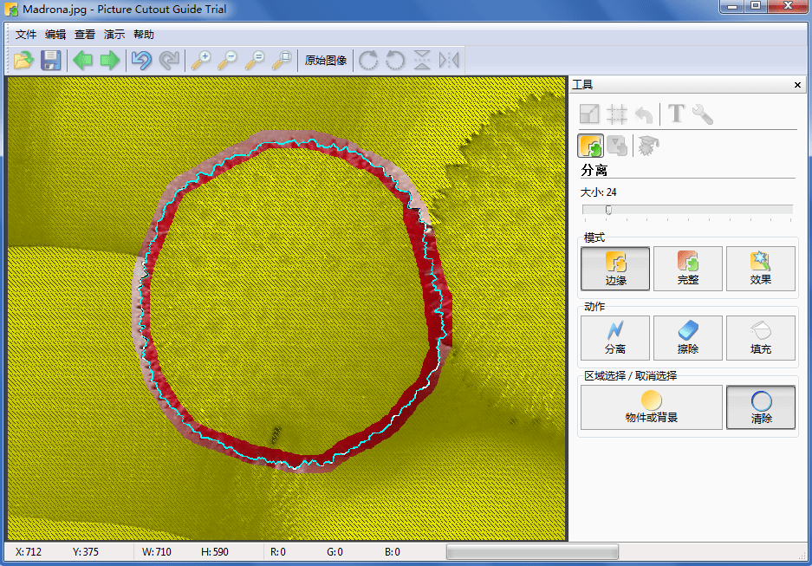
Task: Open the 编辑 menu
Action: [55, 35]
